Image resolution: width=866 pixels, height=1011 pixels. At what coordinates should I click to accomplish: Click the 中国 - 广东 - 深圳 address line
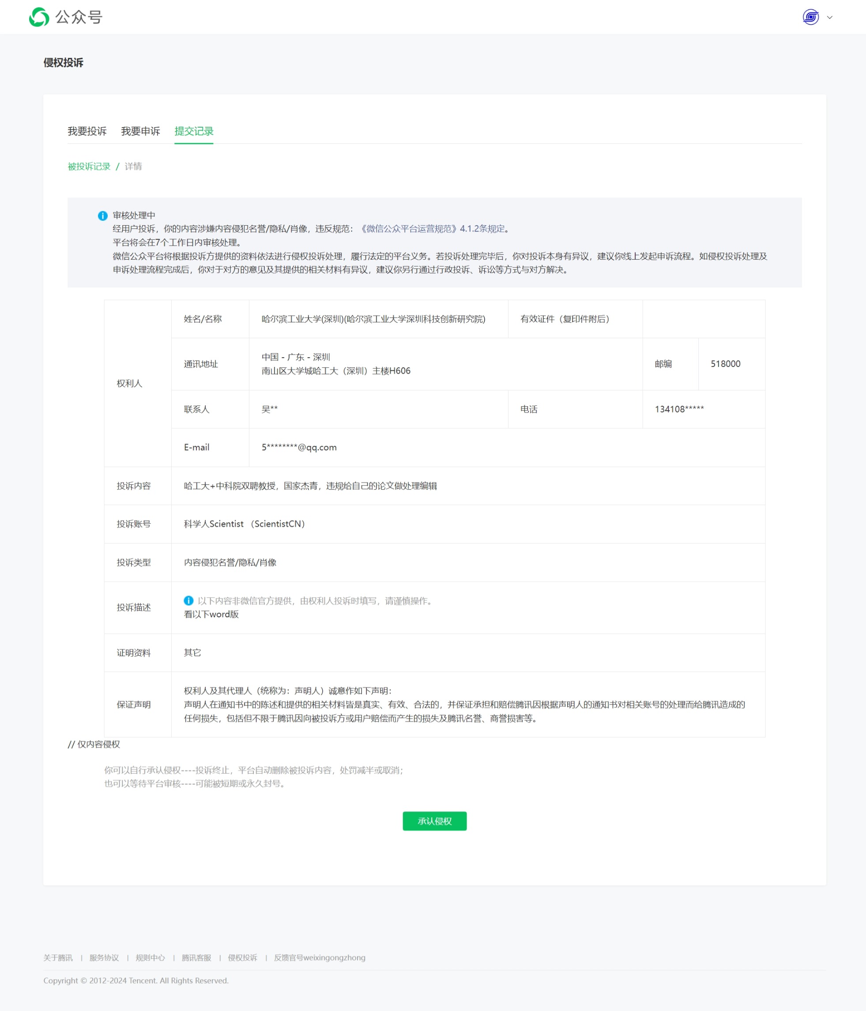point(296,357)
